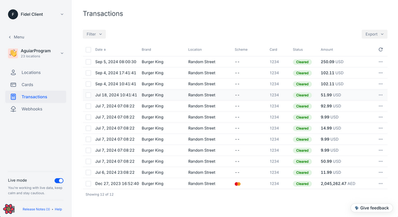Click the back arrow next to Menu

tap(10, 37)
